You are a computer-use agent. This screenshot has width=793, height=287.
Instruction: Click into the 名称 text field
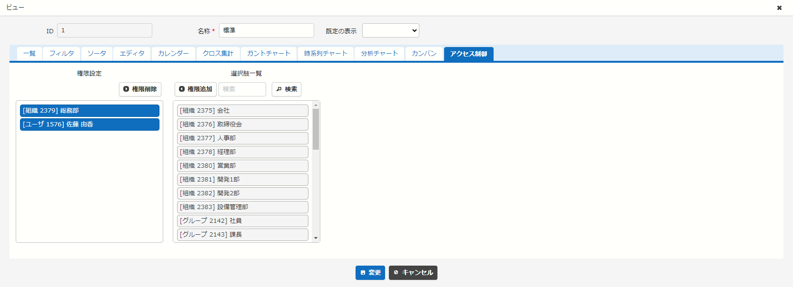pos(267,30)
